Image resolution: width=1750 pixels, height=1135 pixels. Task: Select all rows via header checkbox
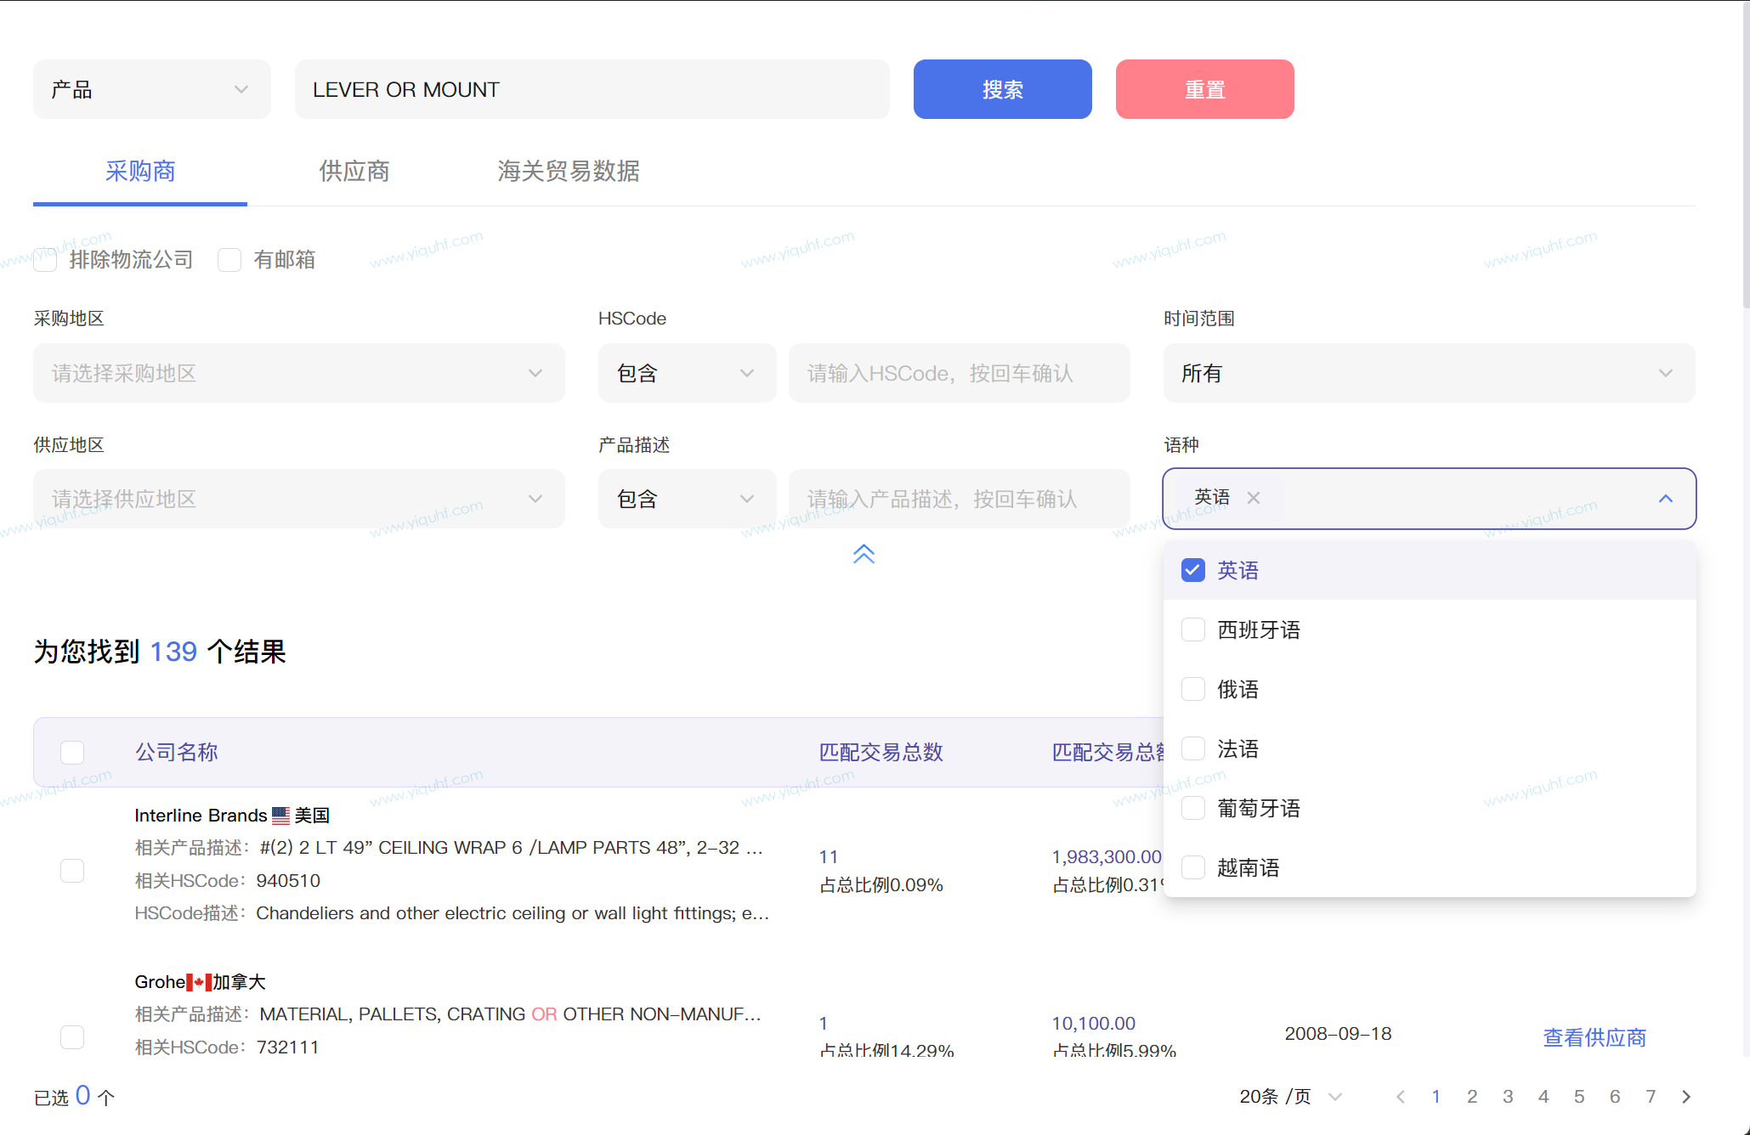click(72, 753)
